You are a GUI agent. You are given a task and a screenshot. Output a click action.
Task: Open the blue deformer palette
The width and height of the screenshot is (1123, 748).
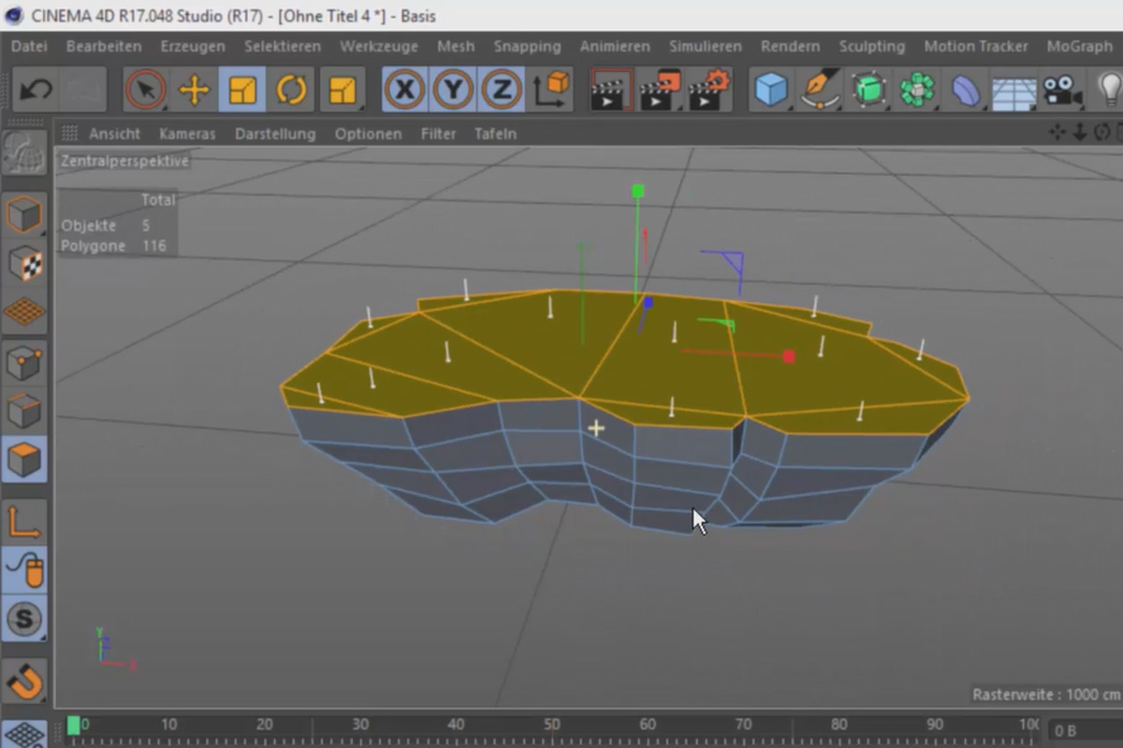[x=965, y=90]
